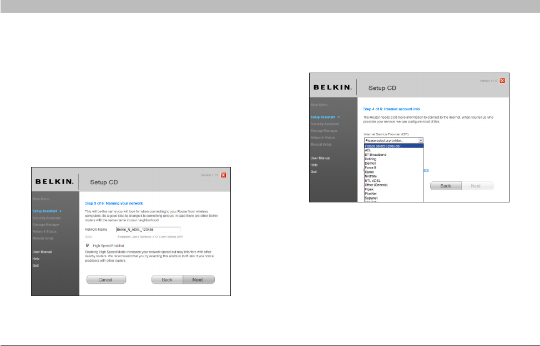Click the 'Internet Service Provider (ISP)' label

tap(386, 134)
